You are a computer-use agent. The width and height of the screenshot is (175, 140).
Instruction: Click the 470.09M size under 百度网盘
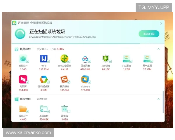[x=85, y=69]
